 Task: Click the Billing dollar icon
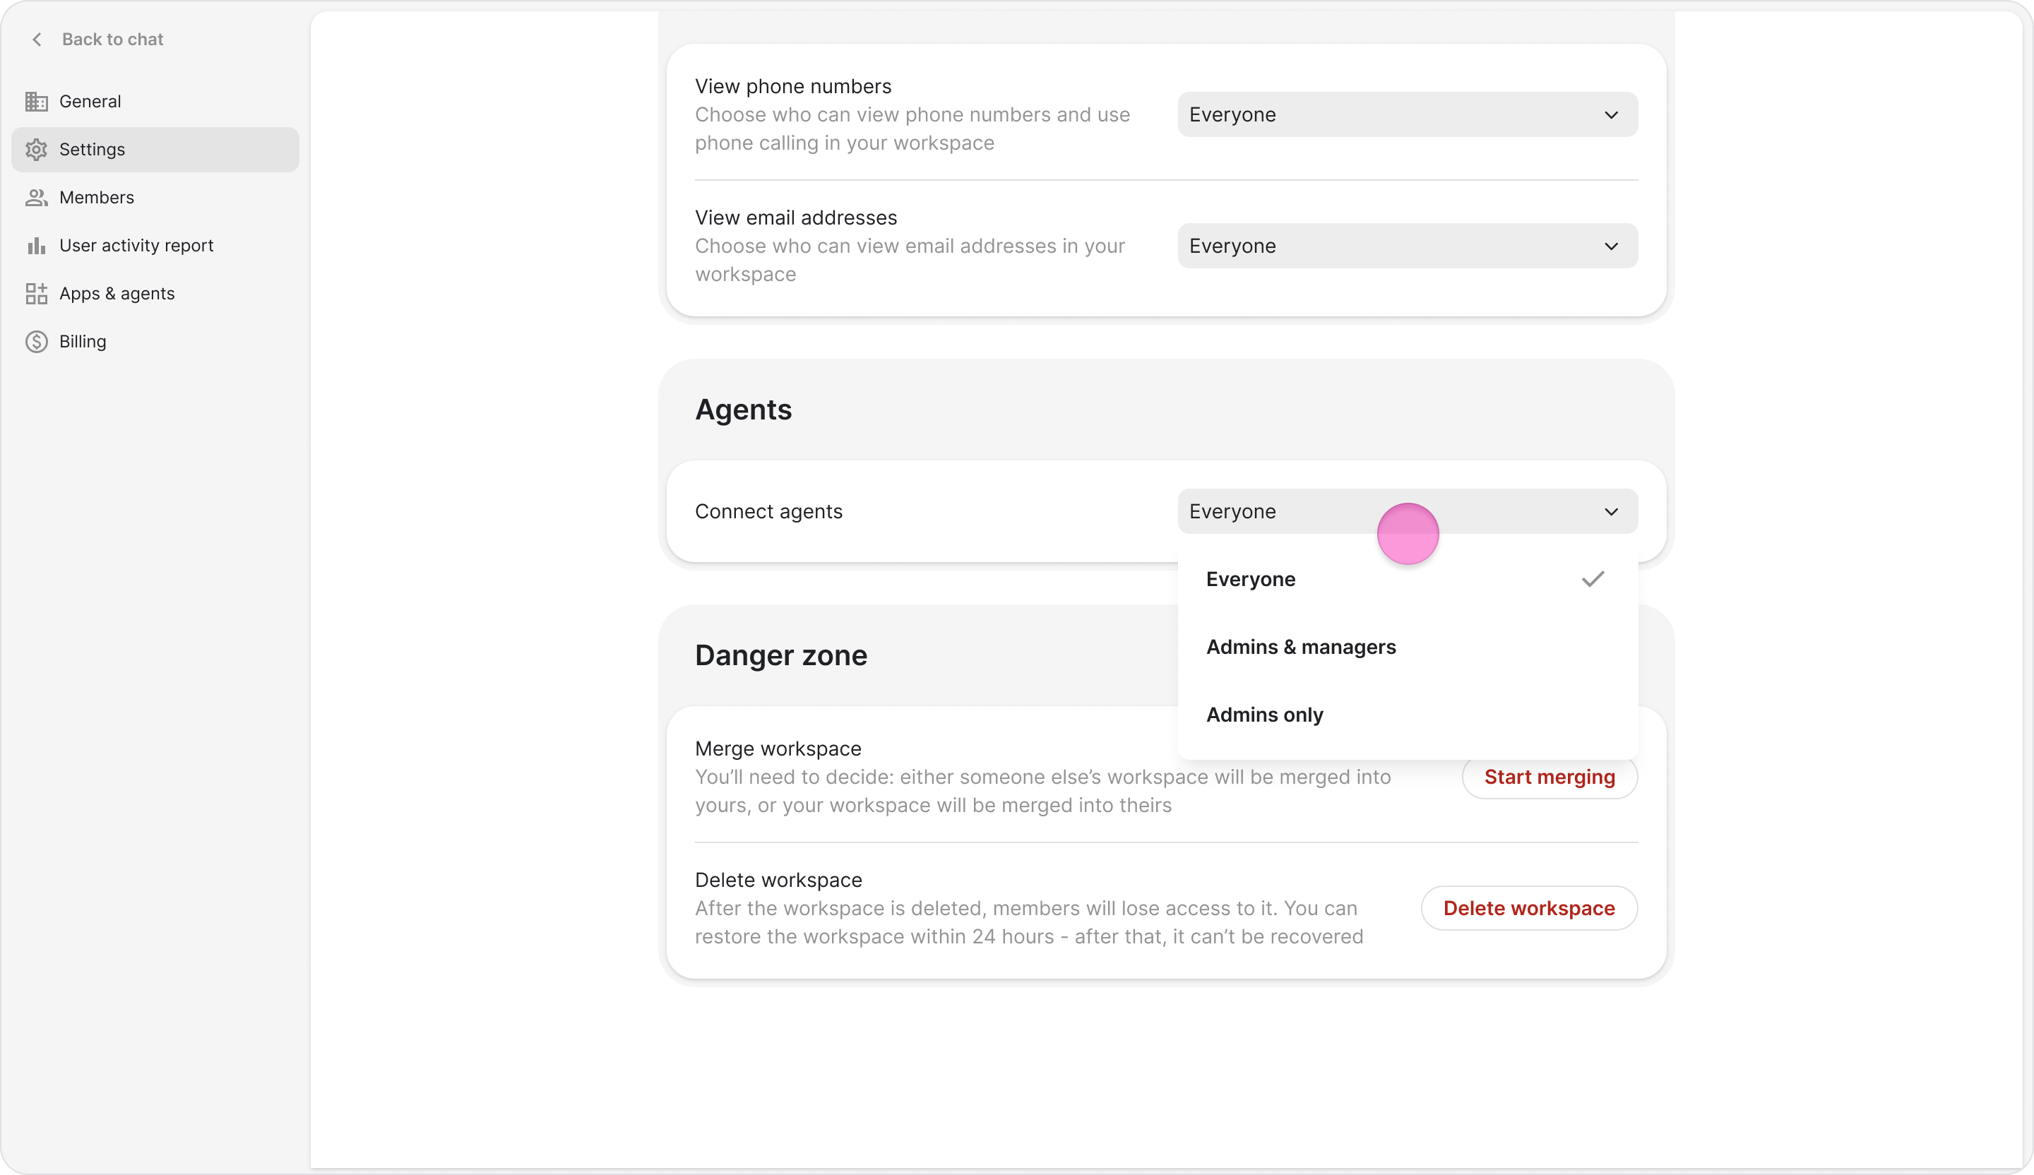click(x=36, y=341)
